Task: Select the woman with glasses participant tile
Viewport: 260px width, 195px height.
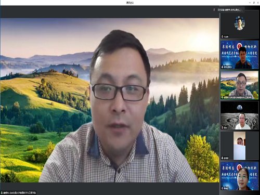Action: [x=240, y=176]
